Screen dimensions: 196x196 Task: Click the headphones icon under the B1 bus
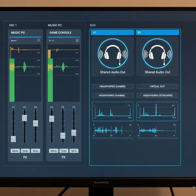point(157,54)
